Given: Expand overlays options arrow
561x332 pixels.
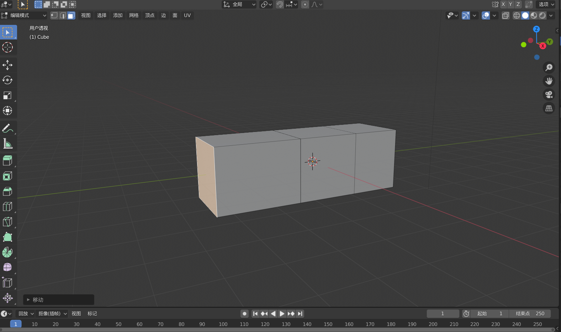Looking at the screenshot, I should coord(494,15).
